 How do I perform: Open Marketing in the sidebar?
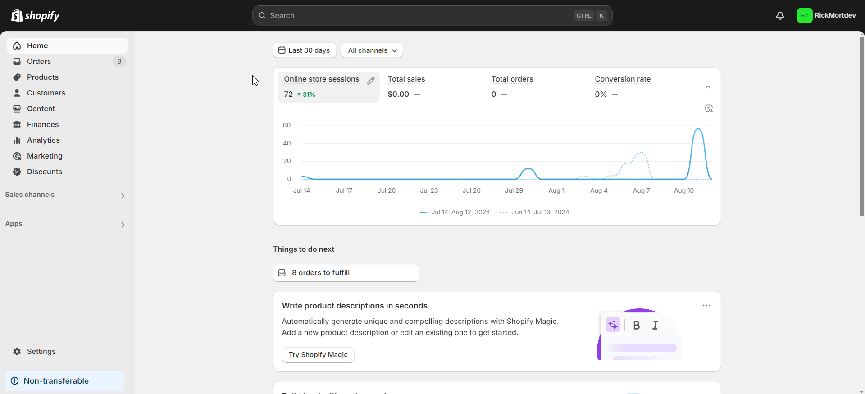68,156
